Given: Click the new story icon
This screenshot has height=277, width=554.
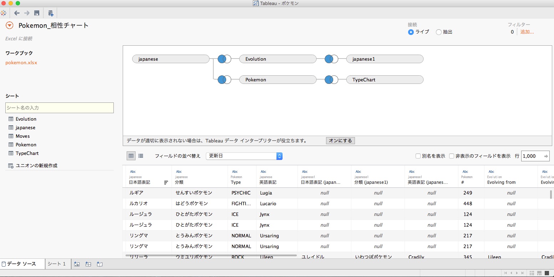Looking at the screenshot, I should [100, 264].
